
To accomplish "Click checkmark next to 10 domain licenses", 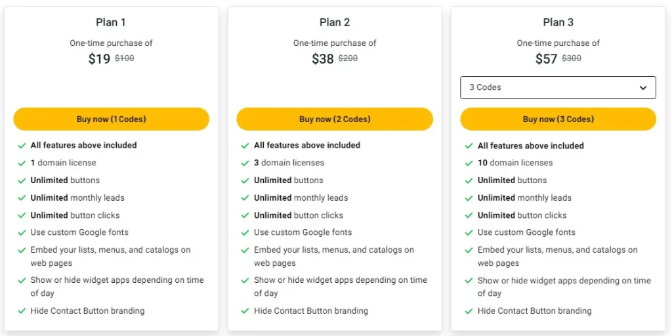I will [469, 163].
